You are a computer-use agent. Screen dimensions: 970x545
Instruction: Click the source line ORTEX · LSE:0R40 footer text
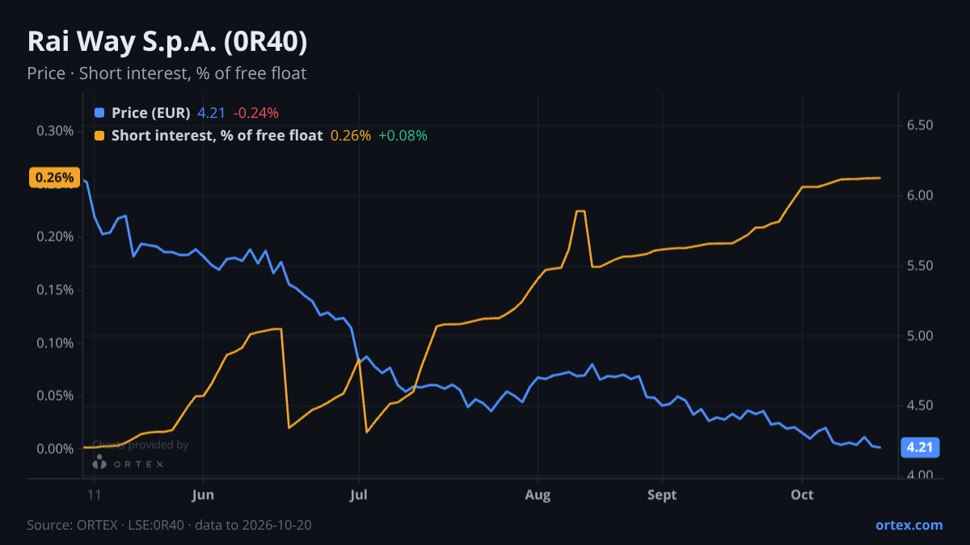click(170, 525)
